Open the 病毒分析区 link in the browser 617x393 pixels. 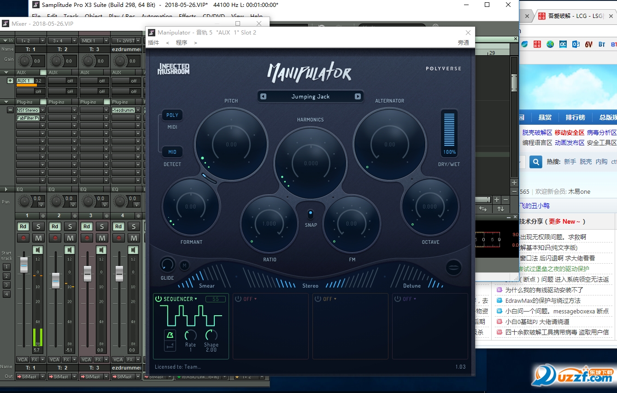click(602, 133)
